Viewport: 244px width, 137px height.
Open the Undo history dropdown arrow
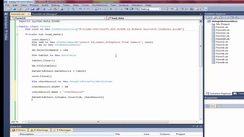[84, 9]
